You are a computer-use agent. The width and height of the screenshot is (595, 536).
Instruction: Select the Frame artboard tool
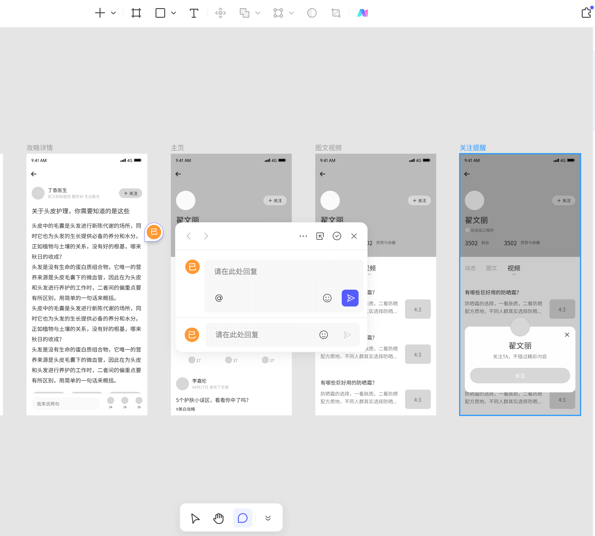point(136,13)
